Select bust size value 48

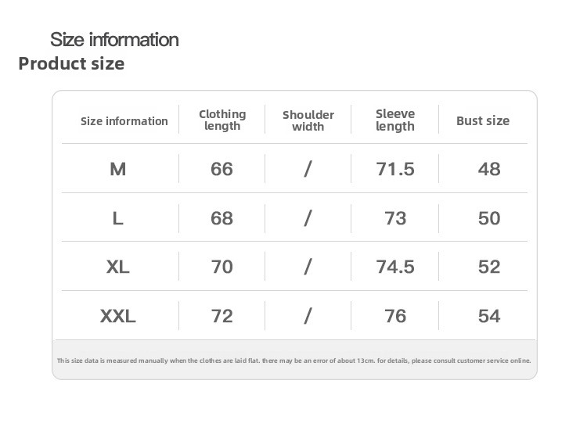(x=489, y=169)
